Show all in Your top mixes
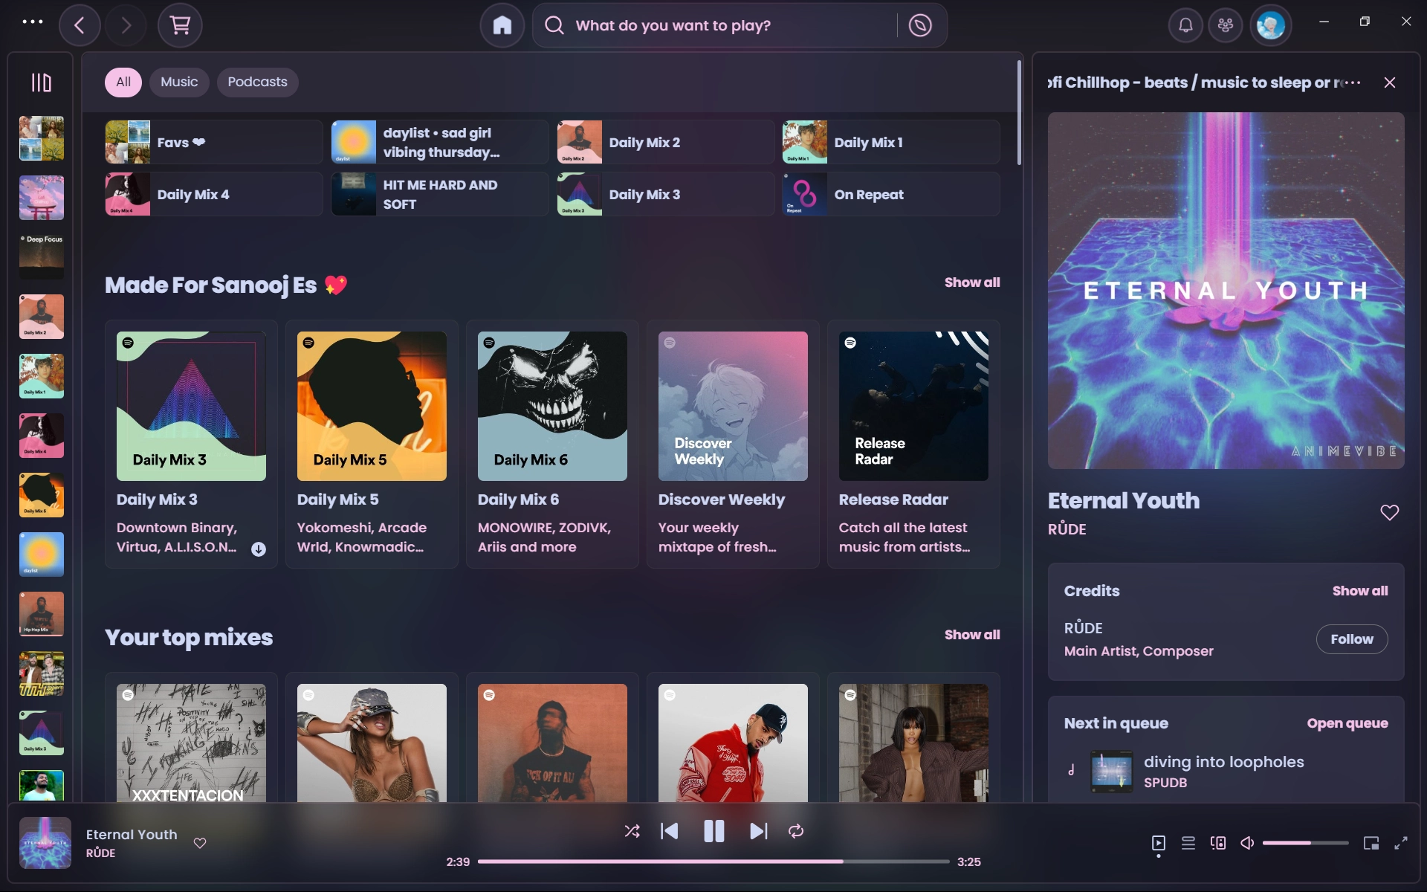 pyautogui.click(x=972, y=635)
